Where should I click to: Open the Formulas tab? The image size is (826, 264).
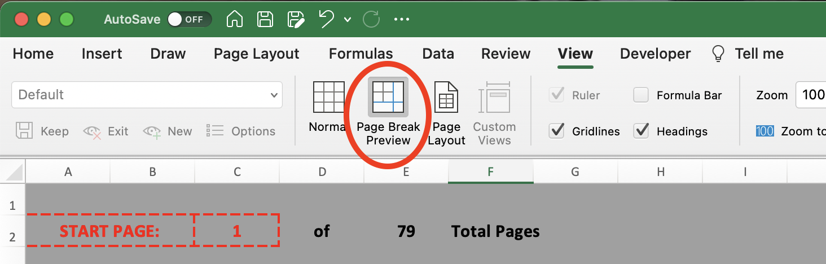tap(361, 54)
